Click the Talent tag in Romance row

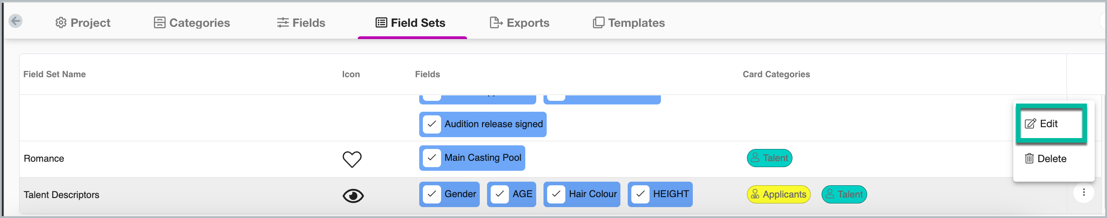pos(769,158)
